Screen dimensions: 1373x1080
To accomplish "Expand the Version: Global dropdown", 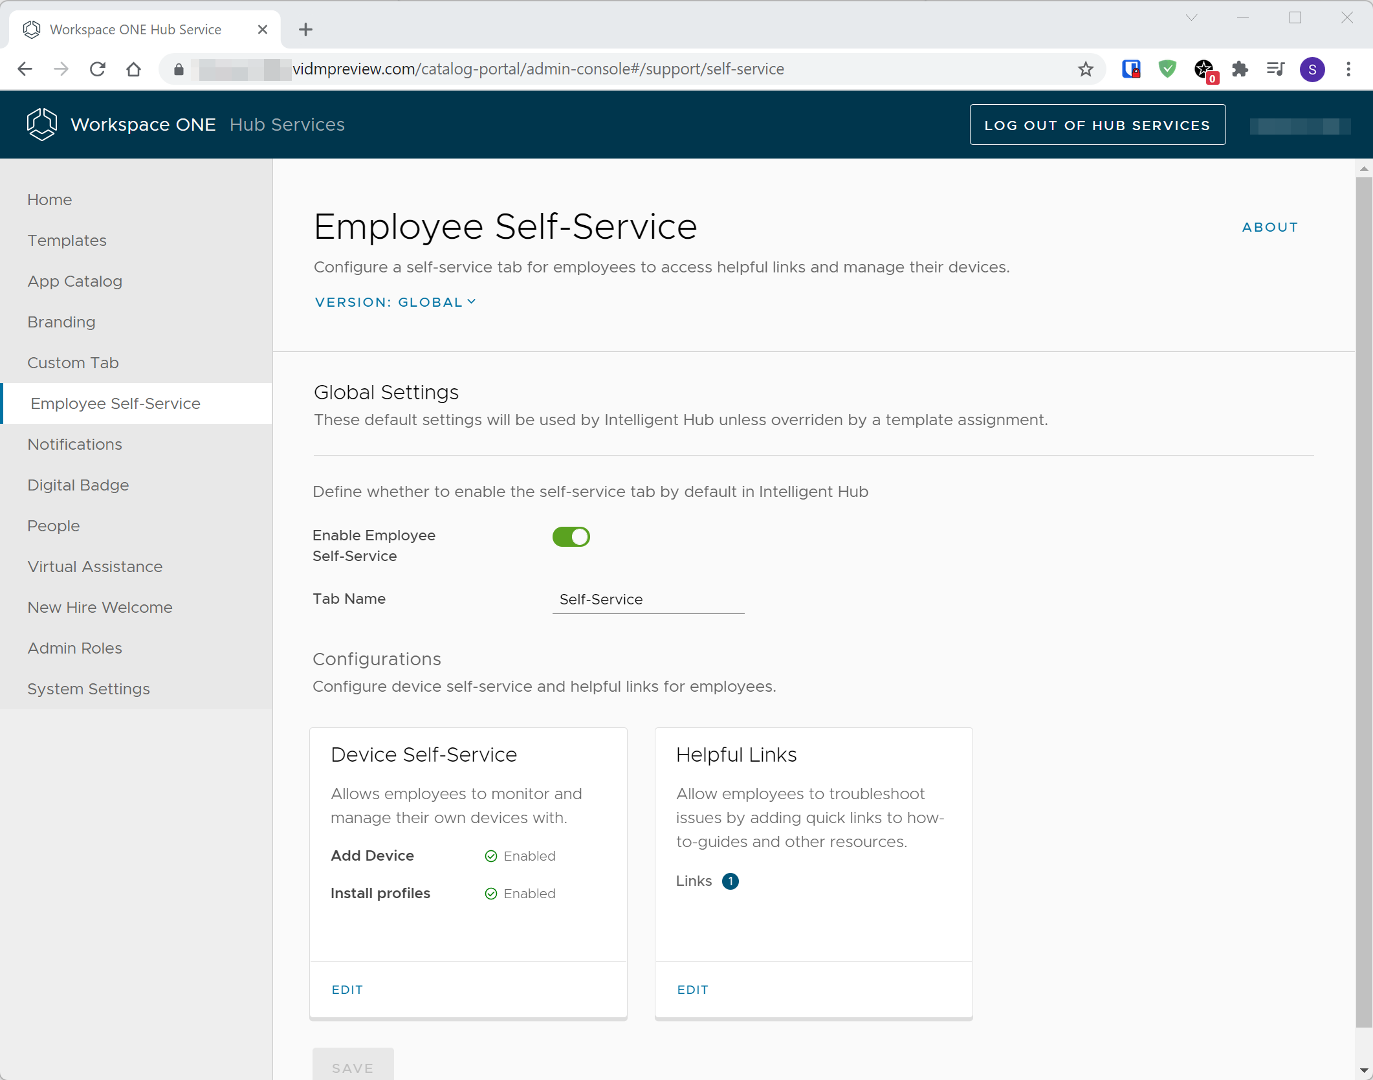I will pos(395,302).
